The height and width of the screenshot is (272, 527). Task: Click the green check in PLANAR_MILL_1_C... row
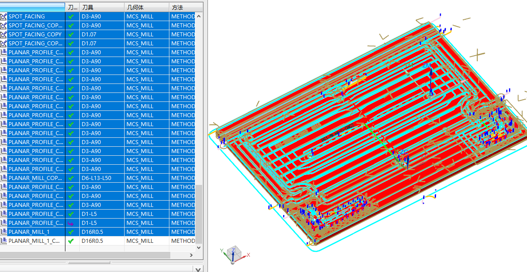click(71, 241)
